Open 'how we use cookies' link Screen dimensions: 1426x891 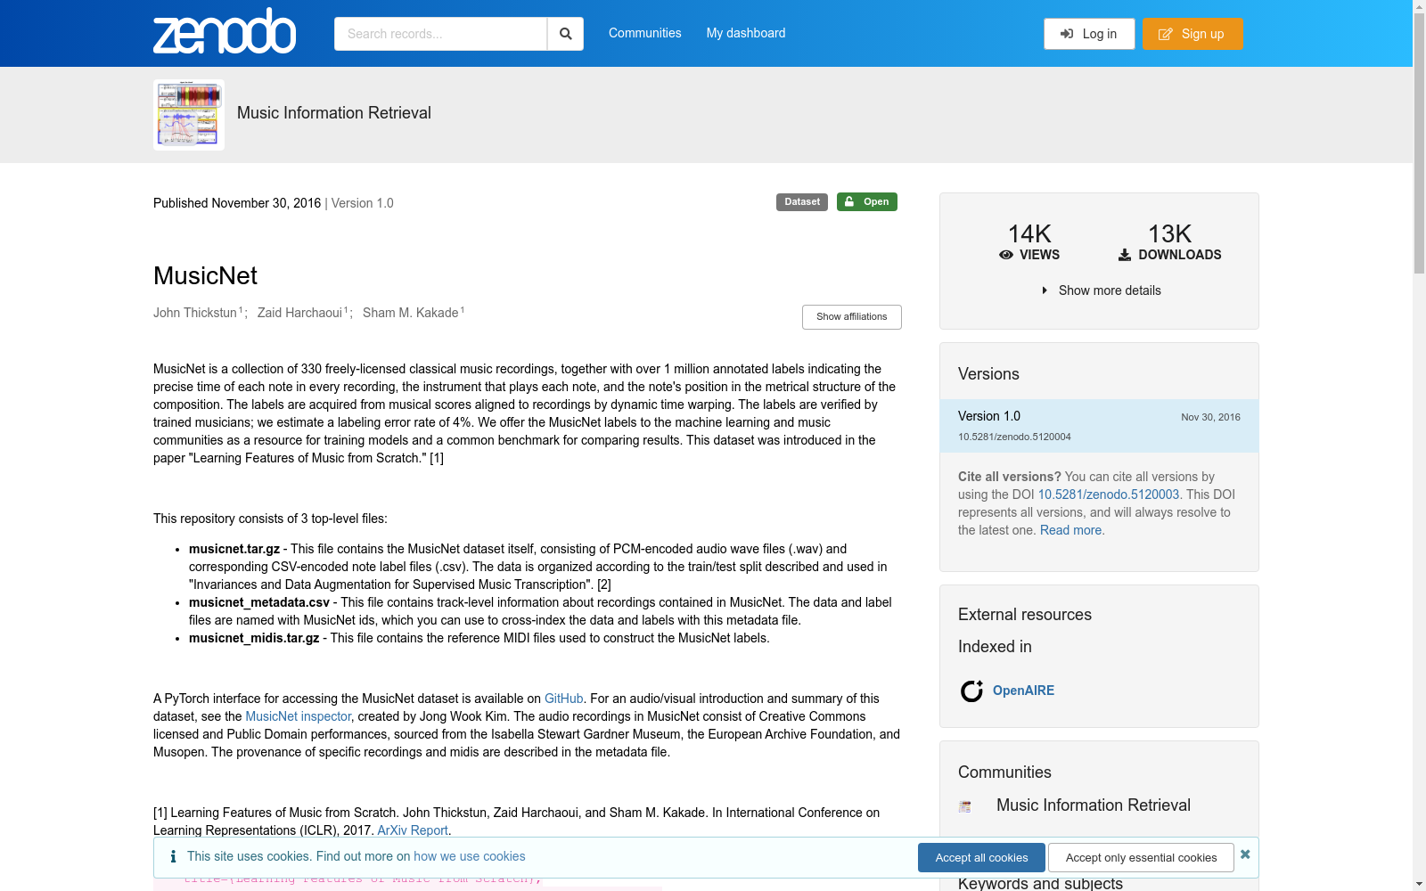(x=470, y=856)
